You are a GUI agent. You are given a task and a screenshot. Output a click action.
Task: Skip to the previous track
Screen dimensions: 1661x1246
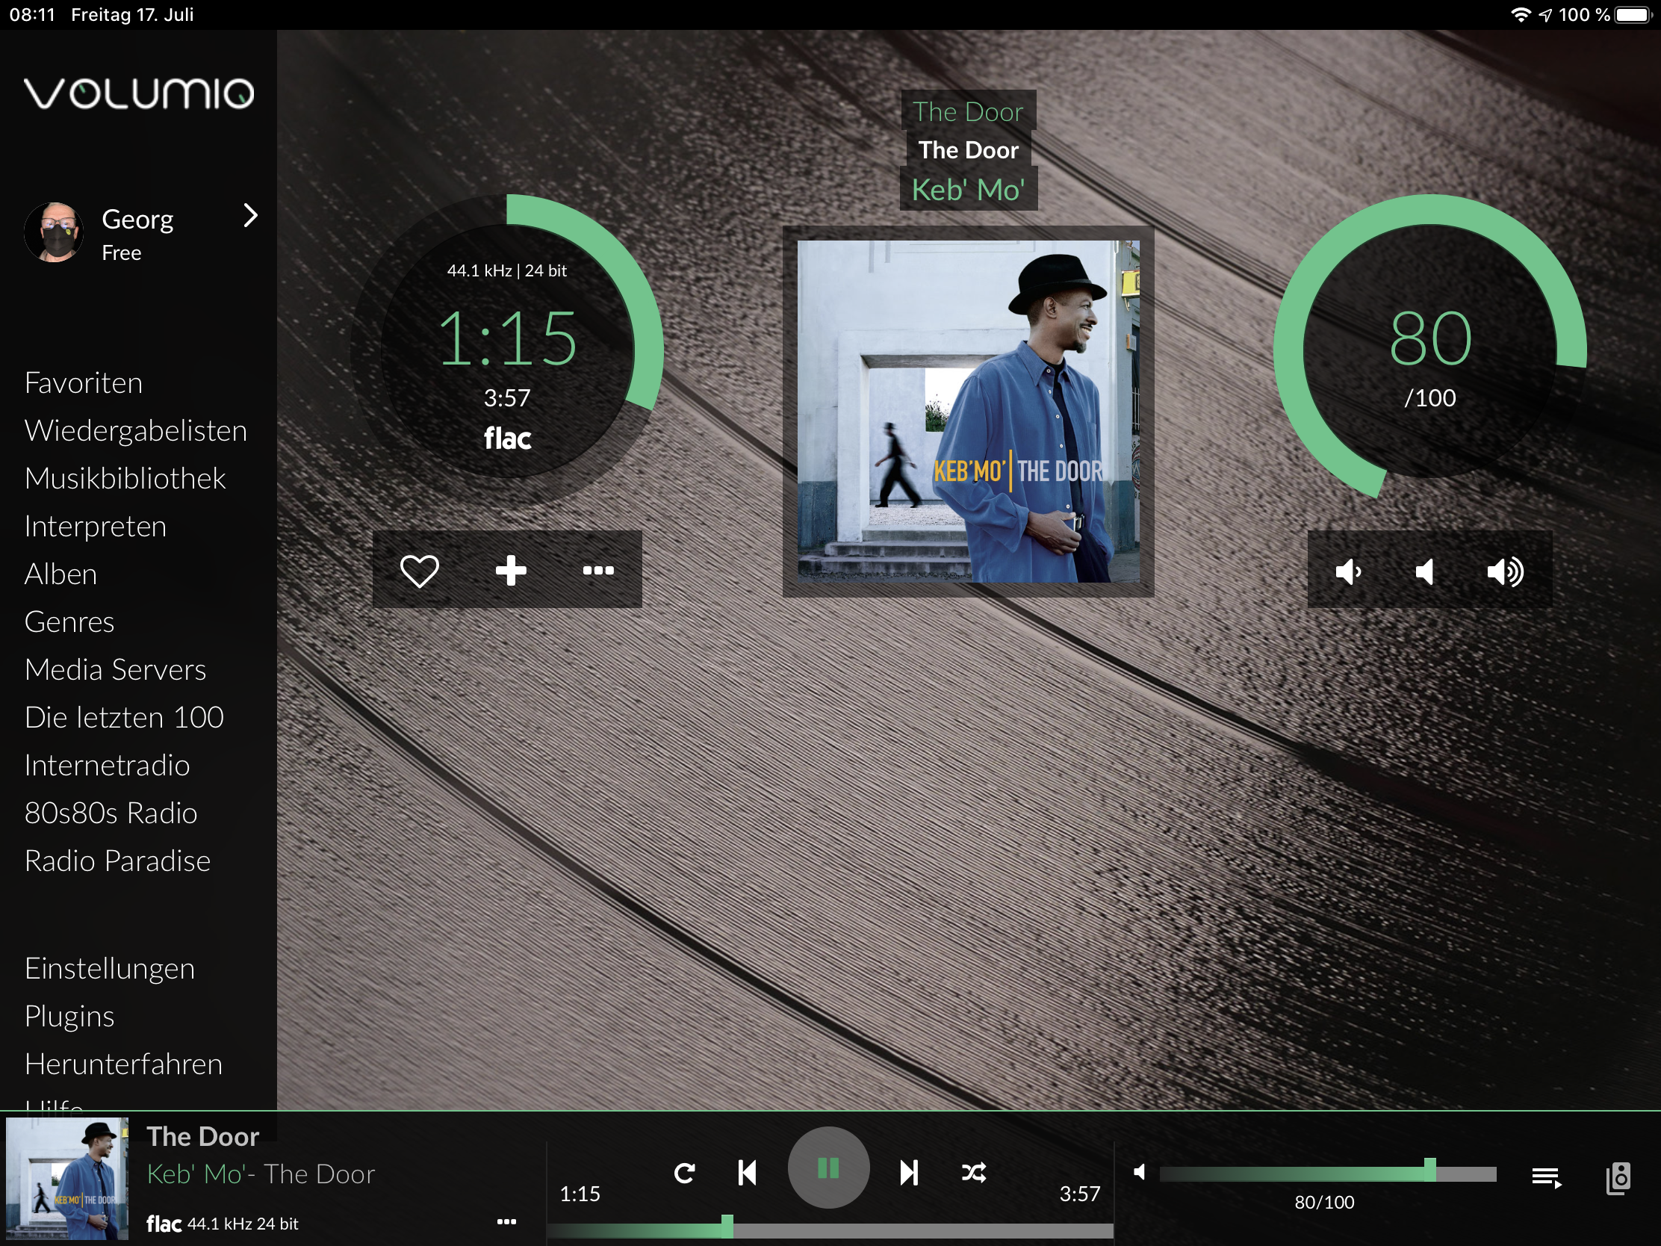pos(747,1172)
